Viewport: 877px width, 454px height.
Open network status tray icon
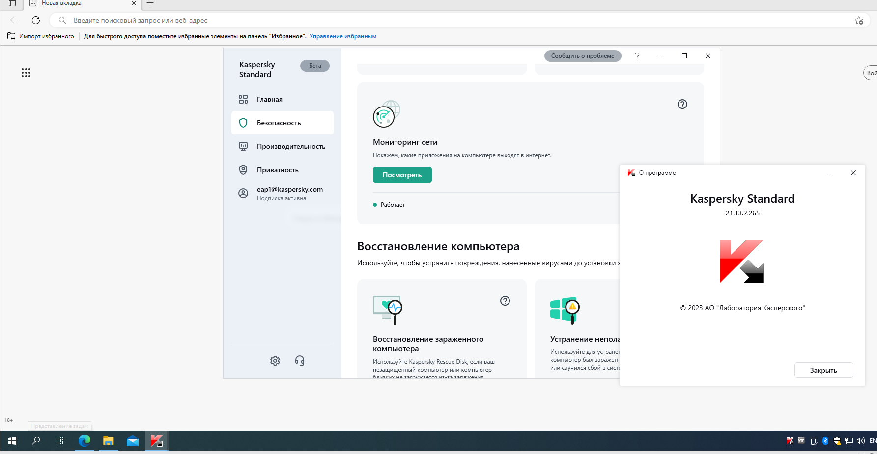849,441
